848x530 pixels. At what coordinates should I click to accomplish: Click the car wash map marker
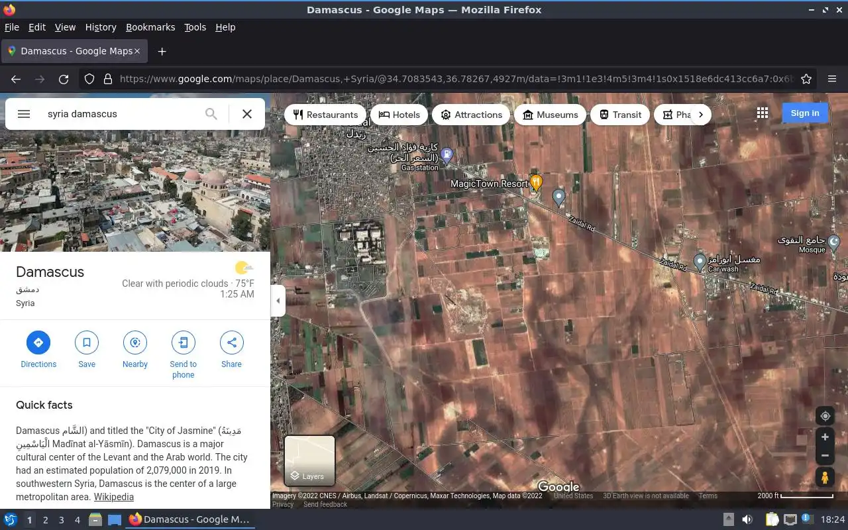(700, 262)
